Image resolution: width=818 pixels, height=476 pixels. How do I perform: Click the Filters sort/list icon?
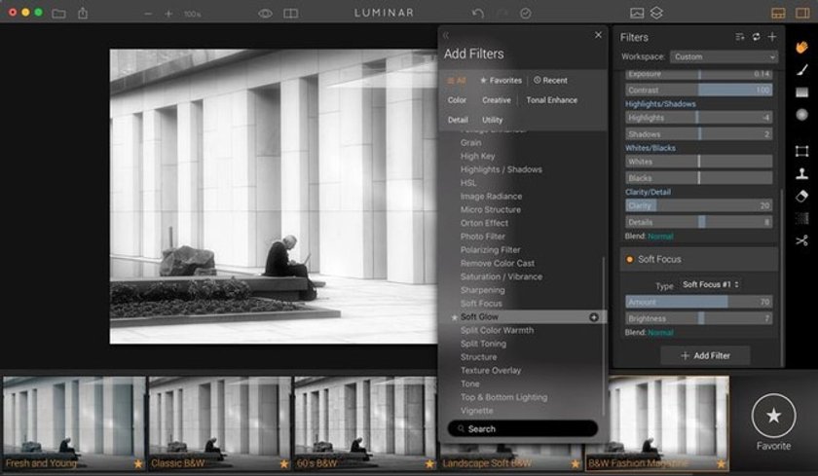[x=740, y=36]
